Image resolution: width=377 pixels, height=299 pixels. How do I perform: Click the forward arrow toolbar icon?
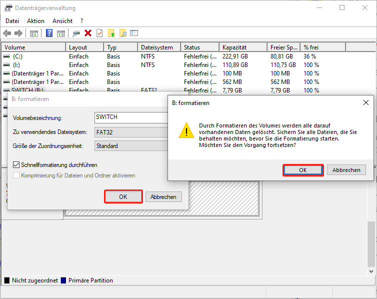tap(18, 33)
